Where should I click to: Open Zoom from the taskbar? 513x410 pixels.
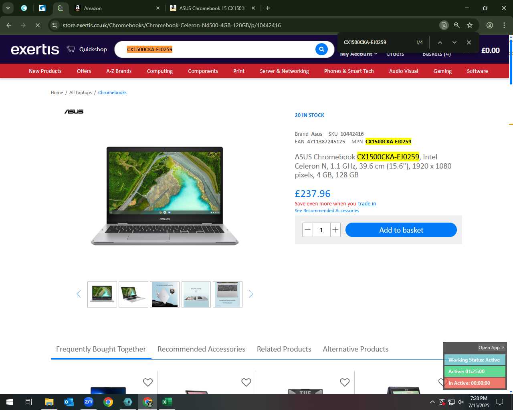pos(89,402)
